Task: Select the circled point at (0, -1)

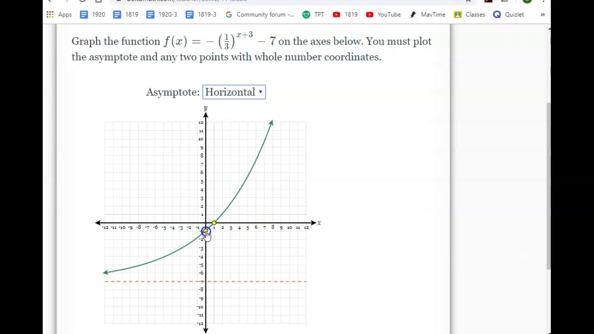Action: pyautogui.click(x=206, y=231)
